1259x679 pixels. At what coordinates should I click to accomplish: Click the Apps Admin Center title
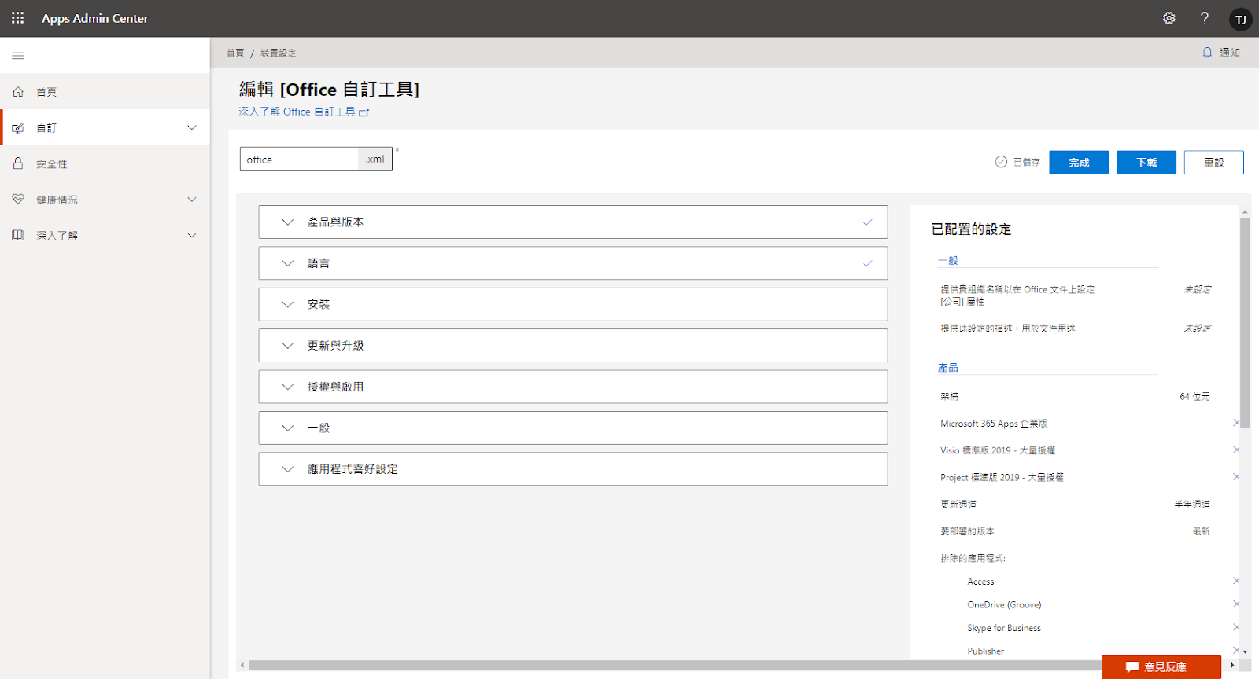click(x=94, y=18)
